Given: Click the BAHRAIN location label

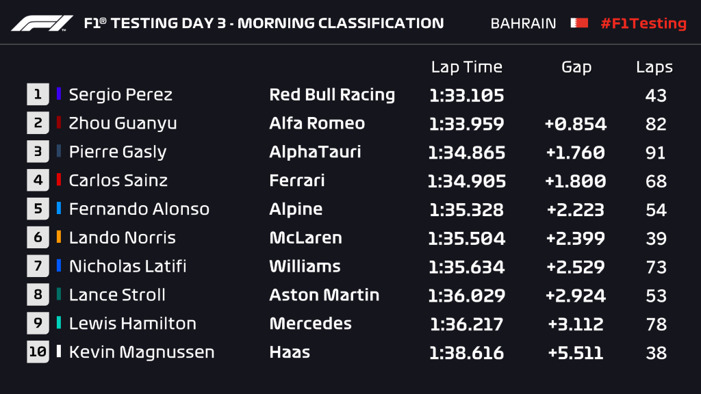Looking at the screenshot, I should click(x=523, y=23).
